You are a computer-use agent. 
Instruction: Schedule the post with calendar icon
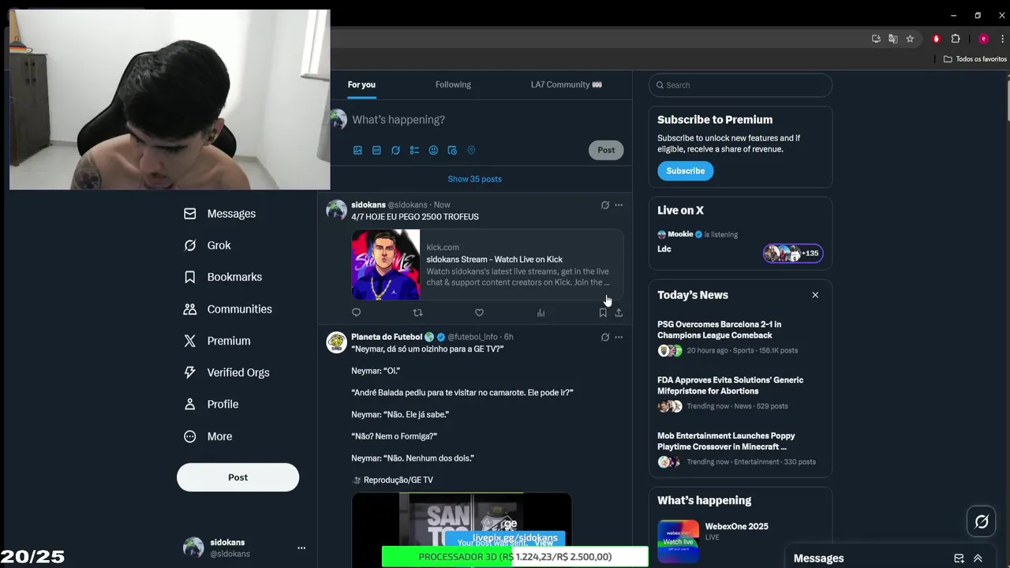click(452, 150)
